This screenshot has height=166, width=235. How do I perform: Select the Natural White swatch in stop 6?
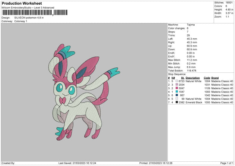coord(177,99)
